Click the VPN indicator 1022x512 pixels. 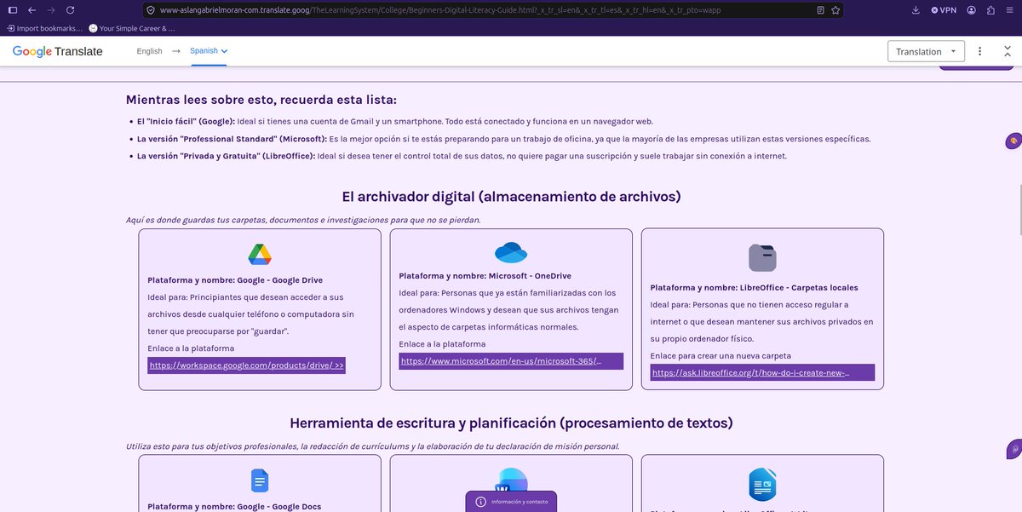point(944,10)
